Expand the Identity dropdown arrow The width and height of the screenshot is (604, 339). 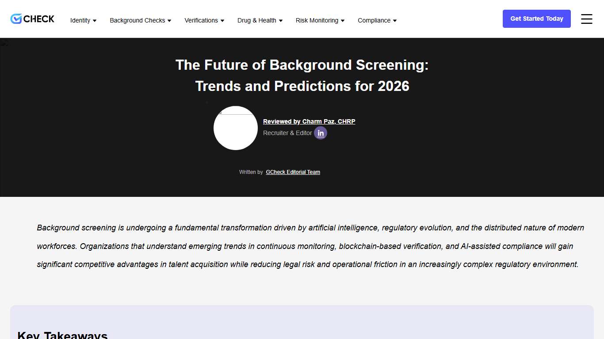pyautogui.click(x=96, y=20)
